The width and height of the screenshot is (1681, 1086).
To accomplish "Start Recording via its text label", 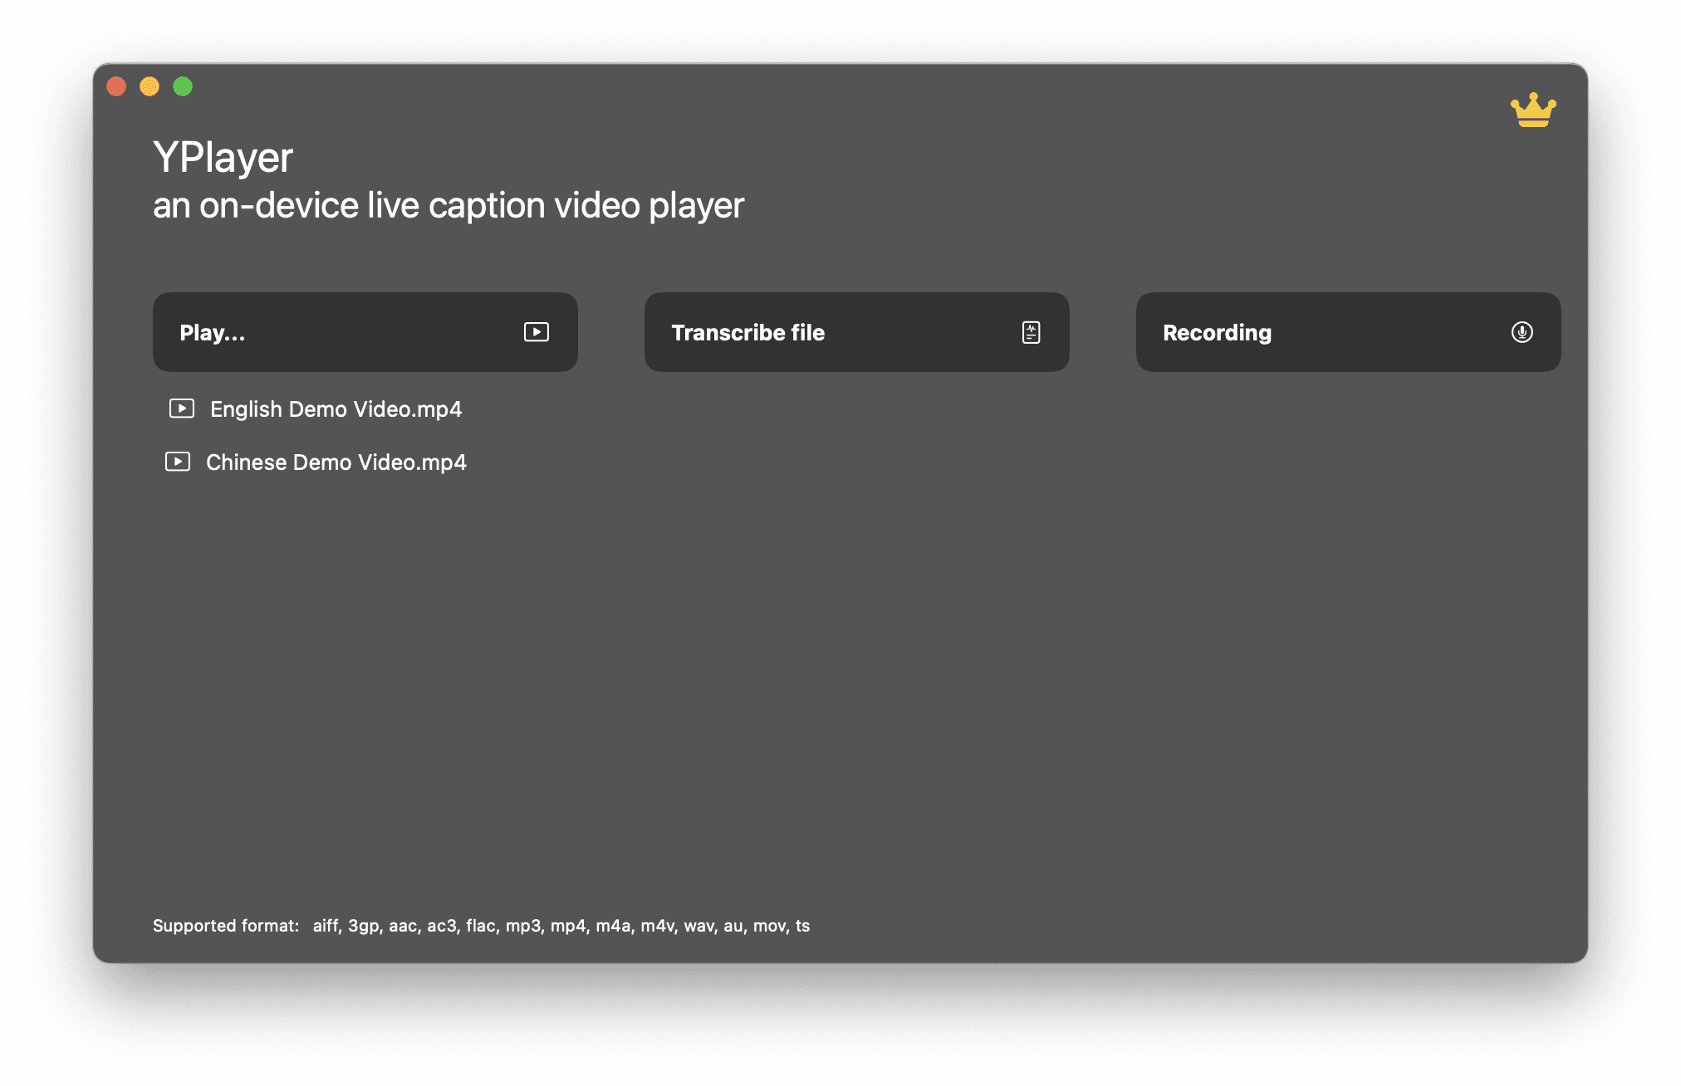I will tap(1217, 333).
